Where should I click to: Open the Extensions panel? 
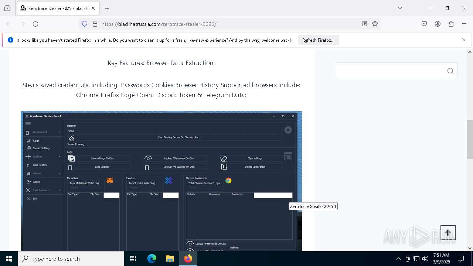click(x=451, y=24)
